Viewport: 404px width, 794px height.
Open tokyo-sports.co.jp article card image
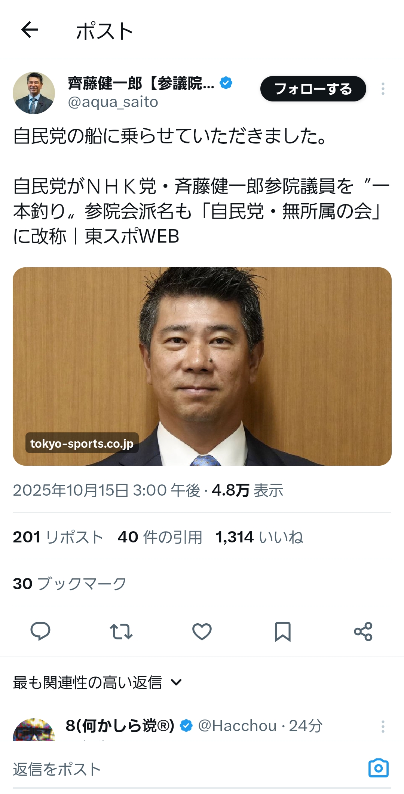(202, 366)
